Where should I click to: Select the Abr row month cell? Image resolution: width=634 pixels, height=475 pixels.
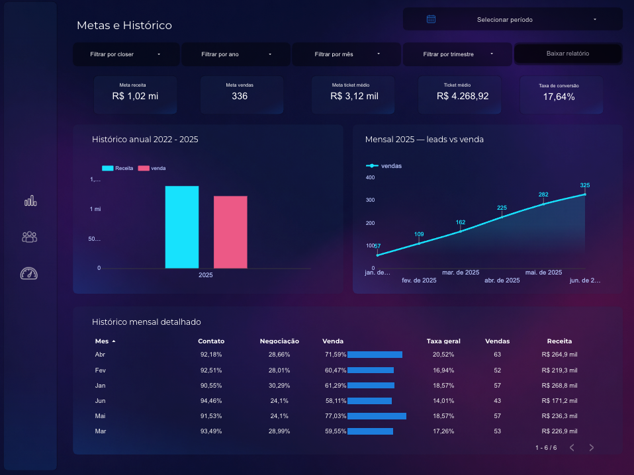pyautogui.click(x=100, y=355)
